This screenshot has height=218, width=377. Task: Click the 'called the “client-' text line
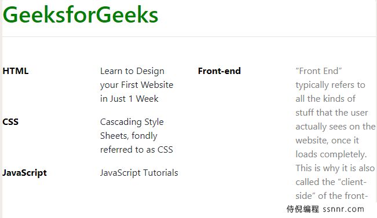coord(331,182)
